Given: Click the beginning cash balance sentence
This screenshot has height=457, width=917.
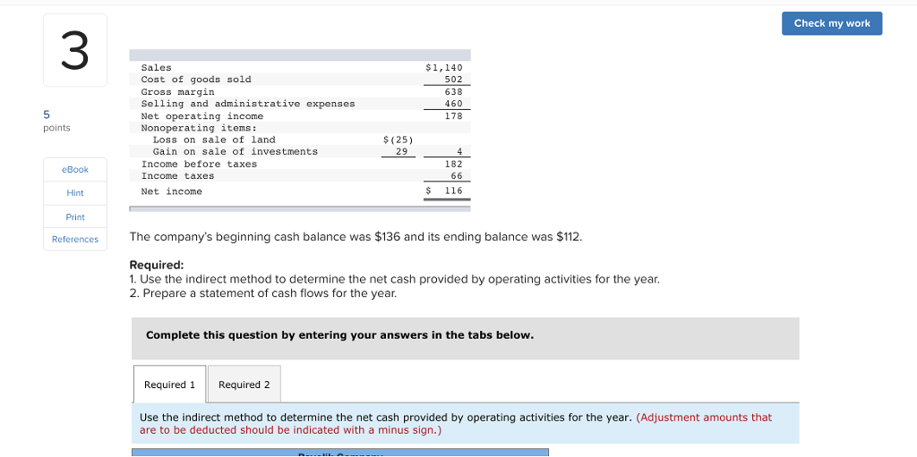Looking at the screenshot, I should coord(356,237).
